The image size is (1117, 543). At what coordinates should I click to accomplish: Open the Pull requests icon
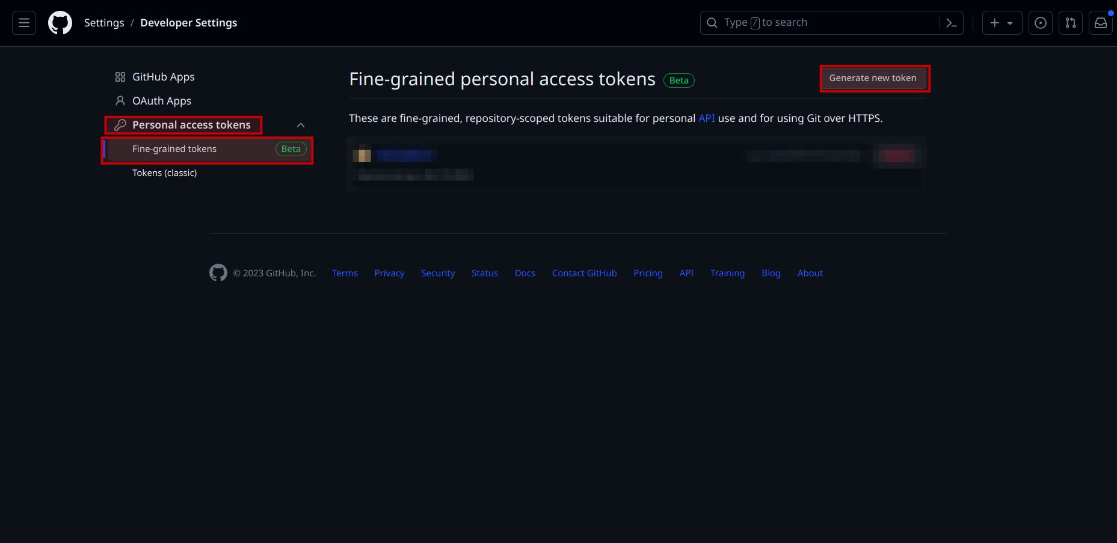point(1070,23)
